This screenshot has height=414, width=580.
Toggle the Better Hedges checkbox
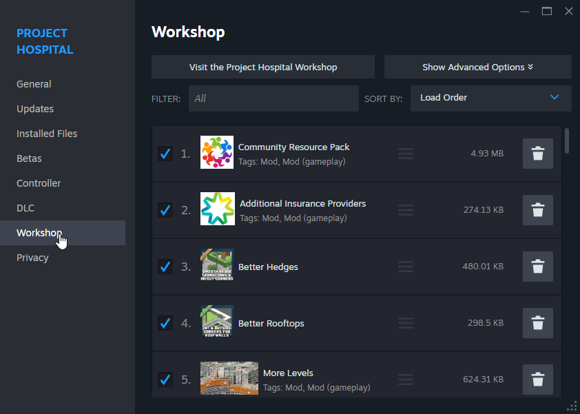coord(165,267)
